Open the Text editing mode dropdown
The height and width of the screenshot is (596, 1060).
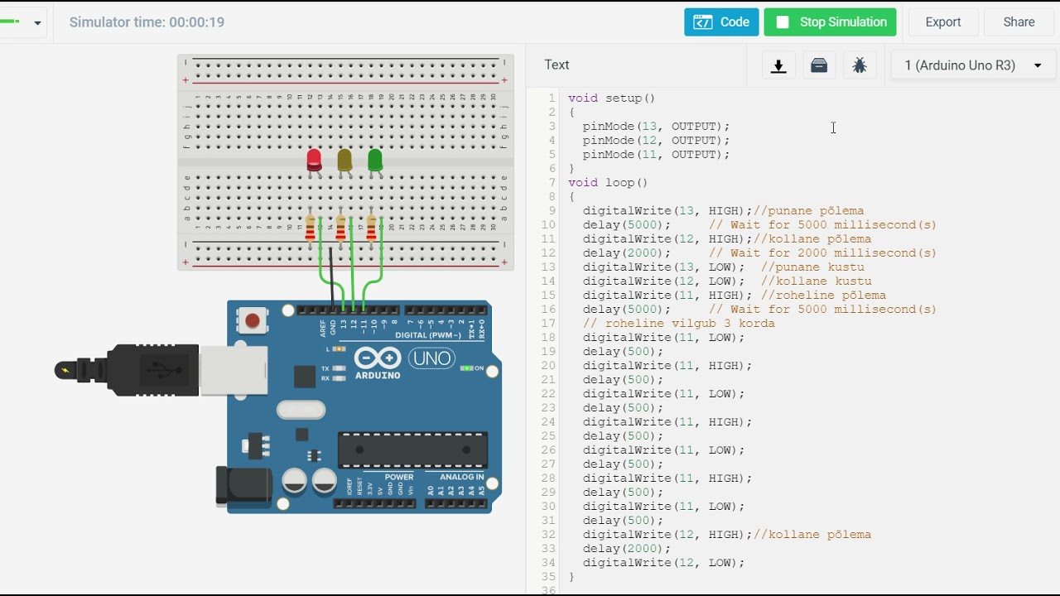(x=556, y=65)
